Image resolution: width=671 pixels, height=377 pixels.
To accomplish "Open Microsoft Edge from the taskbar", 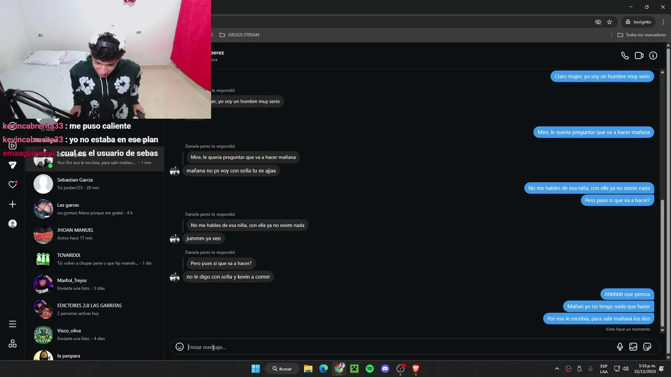I will pos(323,369).
